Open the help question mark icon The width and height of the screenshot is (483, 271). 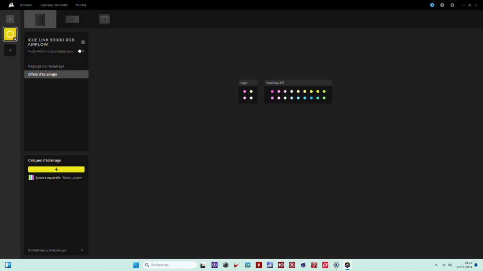(442, 5)
